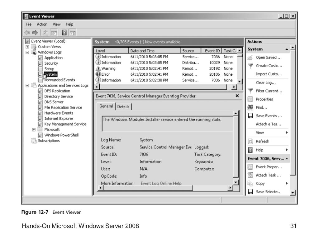Click the Warning level icon for event 20192
Image resolution: width=319 pixels, height=239 pixels.
click(x=98, y=68)
